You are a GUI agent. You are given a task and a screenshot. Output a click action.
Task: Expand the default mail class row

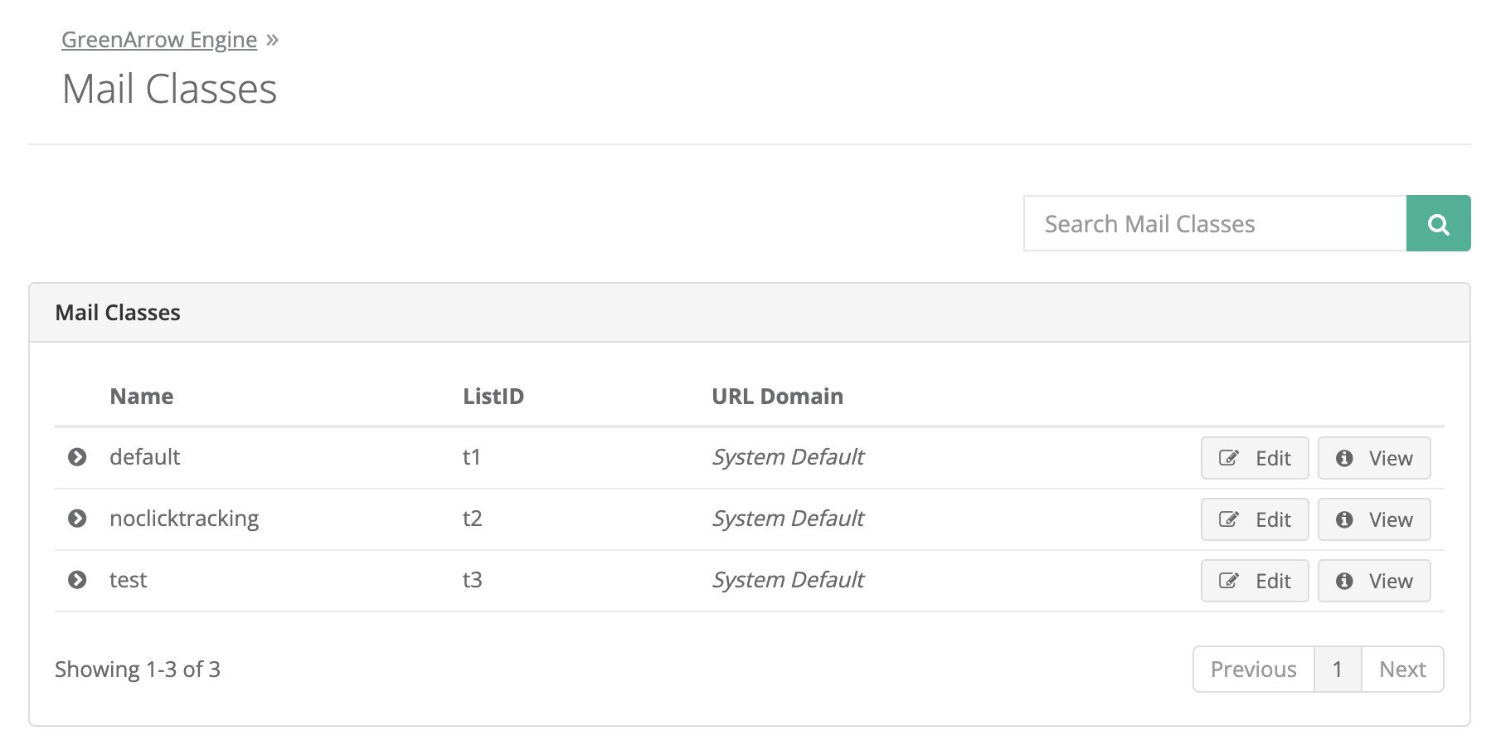coord(77,457)
